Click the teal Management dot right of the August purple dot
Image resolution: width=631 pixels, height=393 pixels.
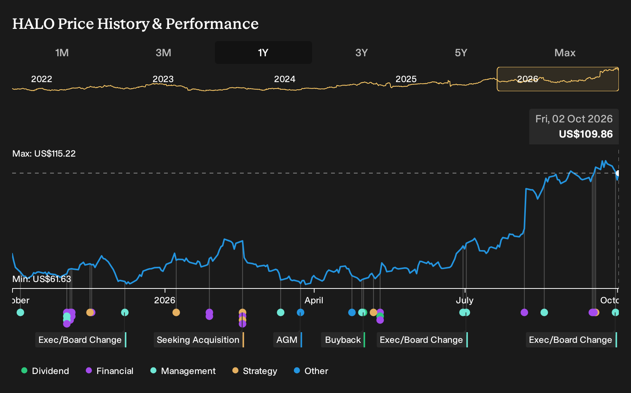pos(544,312)
